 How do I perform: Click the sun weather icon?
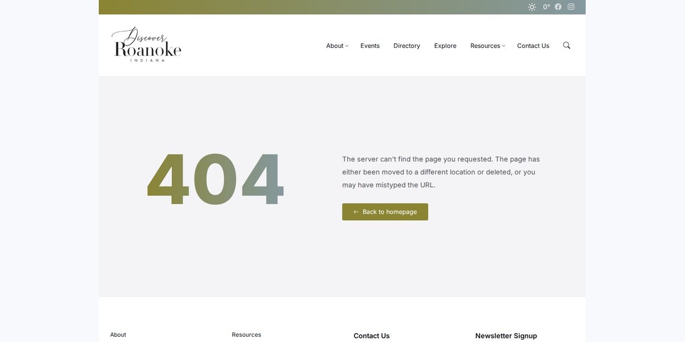click(x=532, y=7)
